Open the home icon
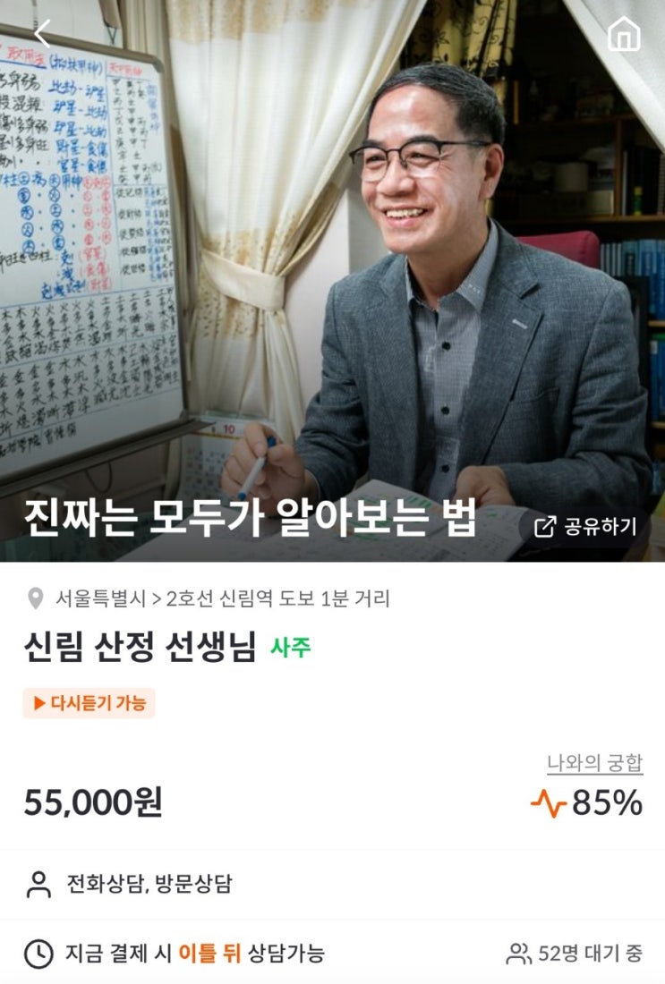 (x=624, y=33)
